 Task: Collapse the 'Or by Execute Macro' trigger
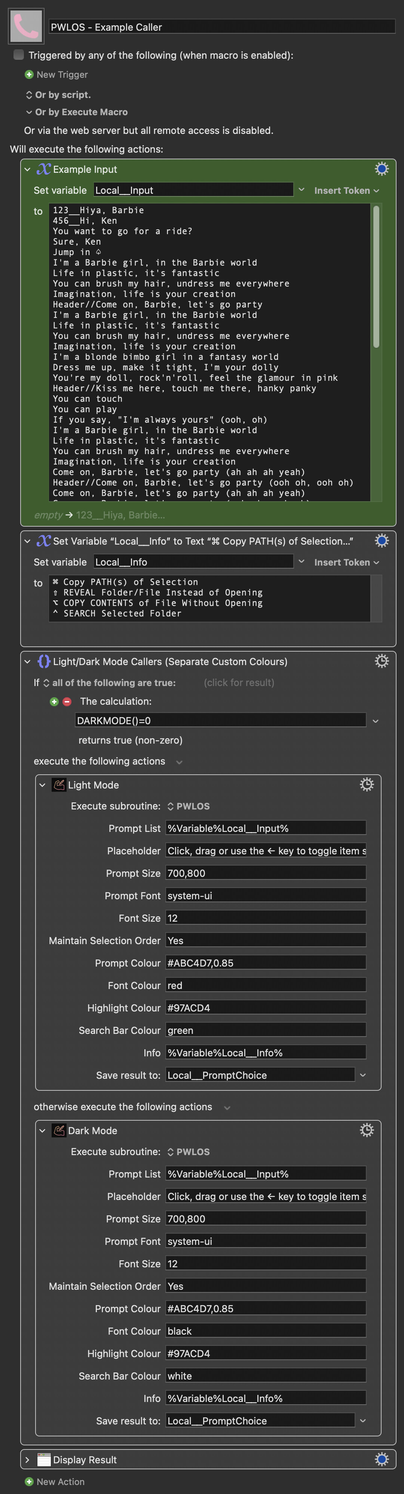[29, 112]
